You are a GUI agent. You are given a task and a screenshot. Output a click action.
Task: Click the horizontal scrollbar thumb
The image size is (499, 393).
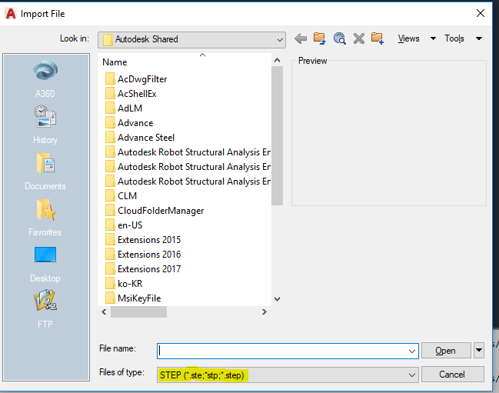tap(138, 311)
